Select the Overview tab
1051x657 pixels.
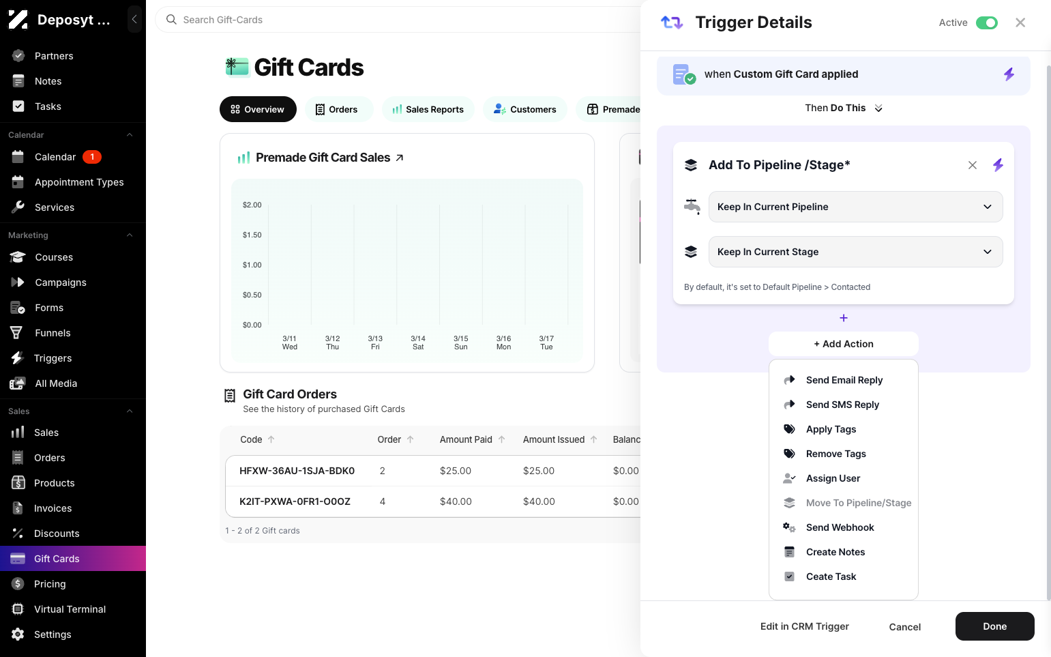(x=258, y=109)
